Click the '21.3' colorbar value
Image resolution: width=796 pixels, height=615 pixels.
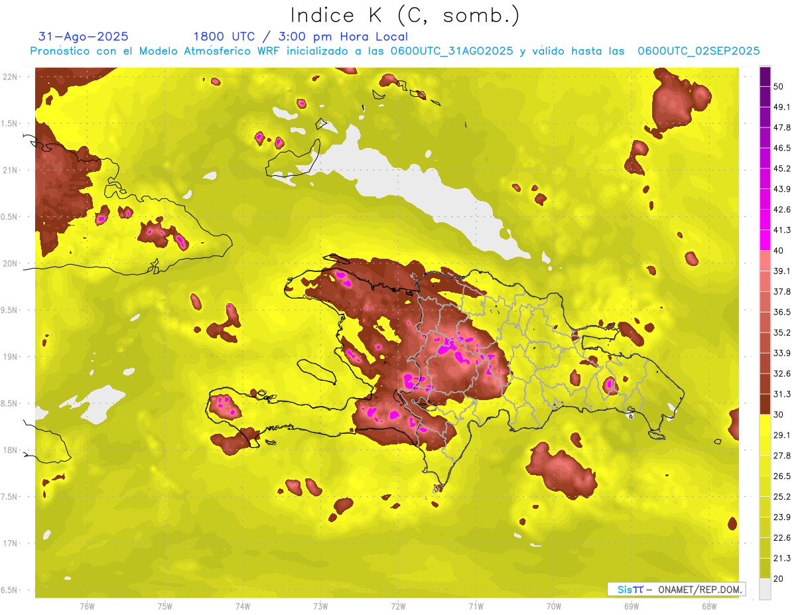tap(781, 558)
